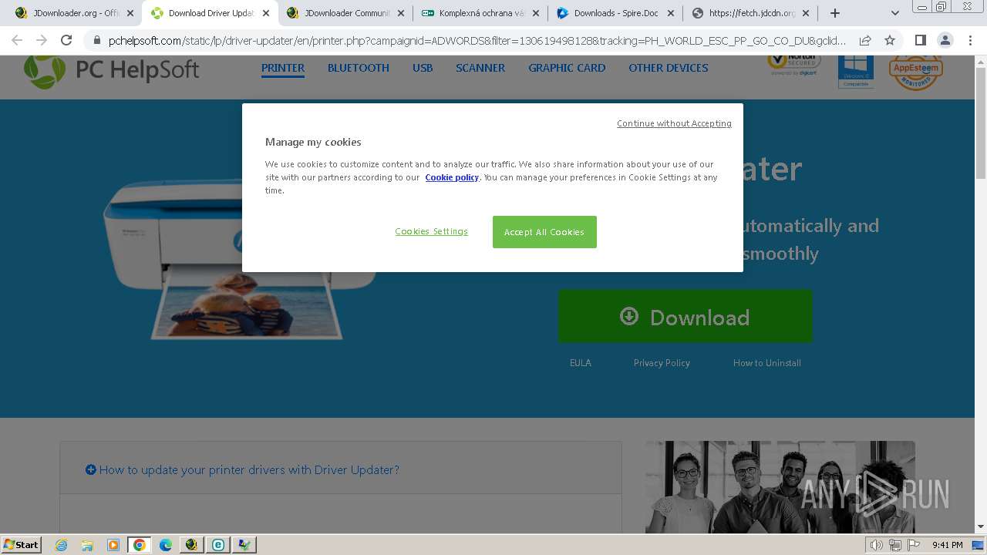The height and width of the screenshot is (555, 987).
Task: Open the volume control in system tray
Action: point(876,545)
